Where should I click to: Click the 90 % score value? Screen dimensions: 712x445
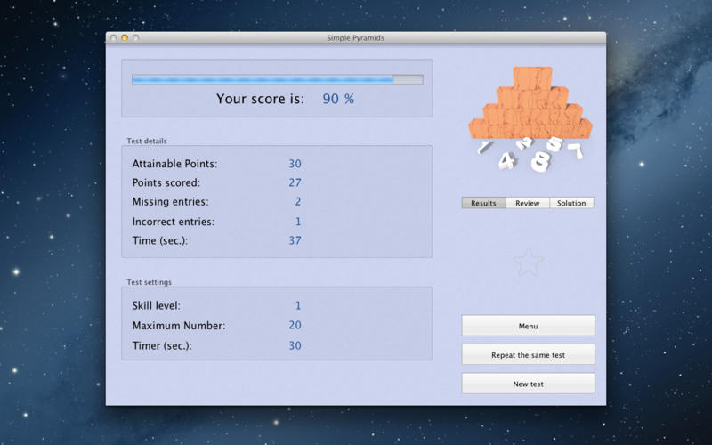pos(338,99)
